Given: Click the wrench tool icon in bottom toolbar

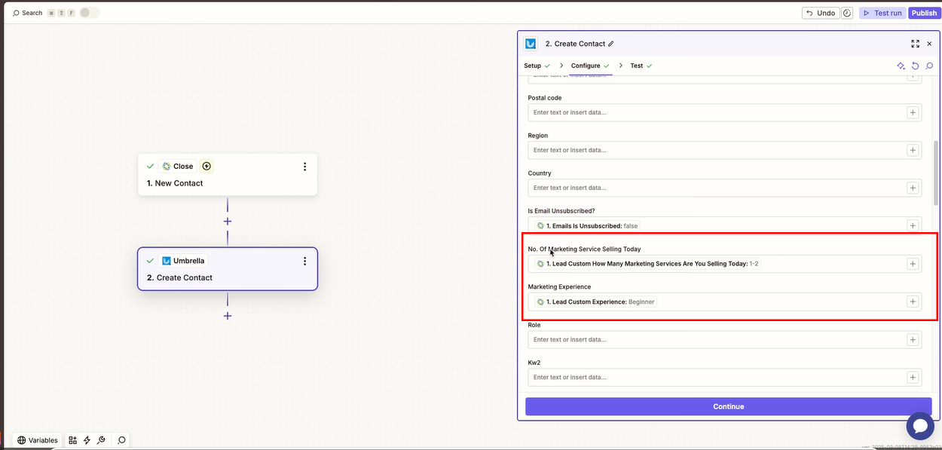Looking at the screenshot, I should [101, 440].
